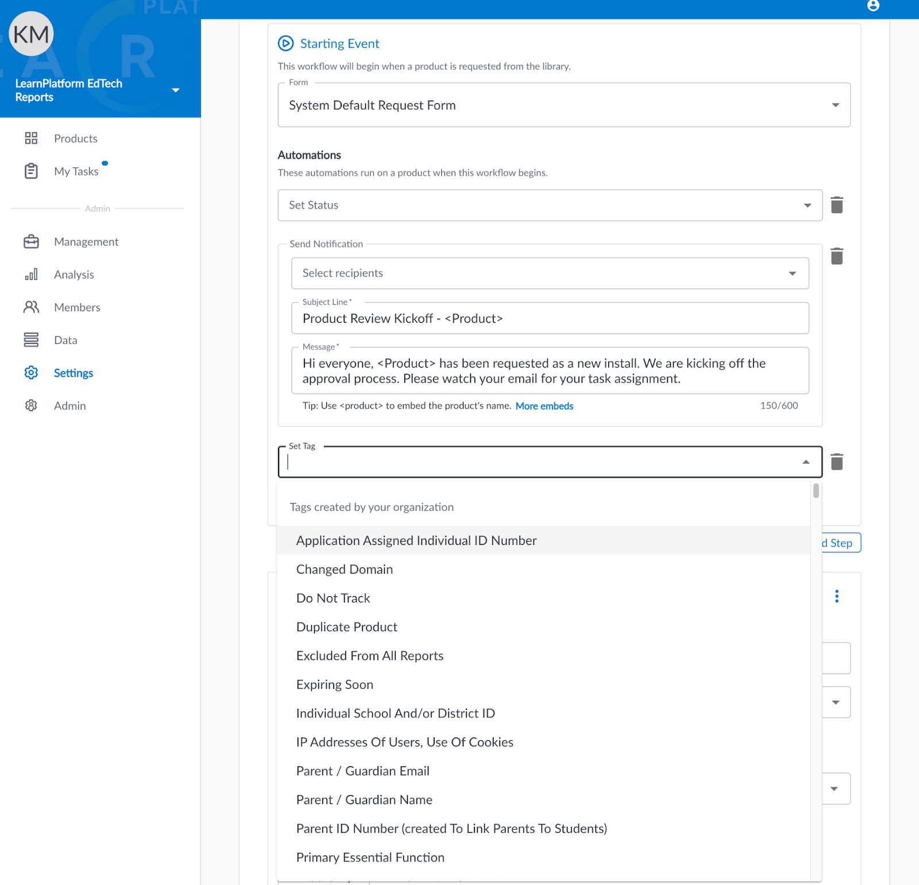The height and width of the screenshot is (885, 919).
Task: Click the tag list scrollbar thumb
Action: tap(816, 490)
